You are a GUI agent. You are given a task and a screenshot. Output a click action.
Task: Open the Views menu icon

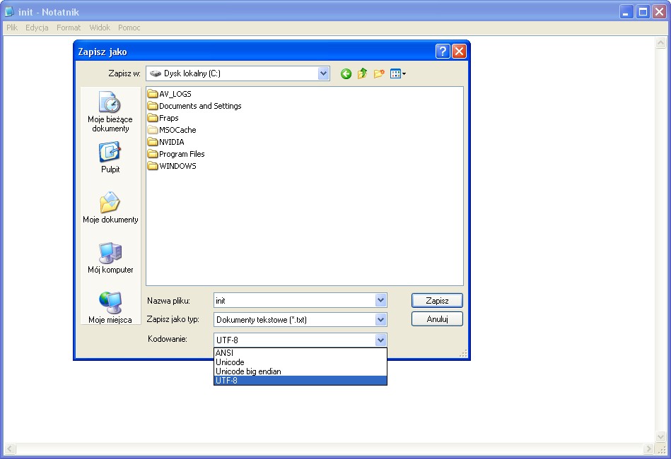pyautogui.click(x=397, y=73)
